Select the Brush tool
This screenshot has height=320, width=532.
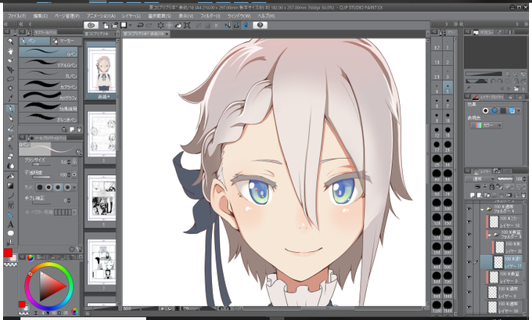click(10, 128)
